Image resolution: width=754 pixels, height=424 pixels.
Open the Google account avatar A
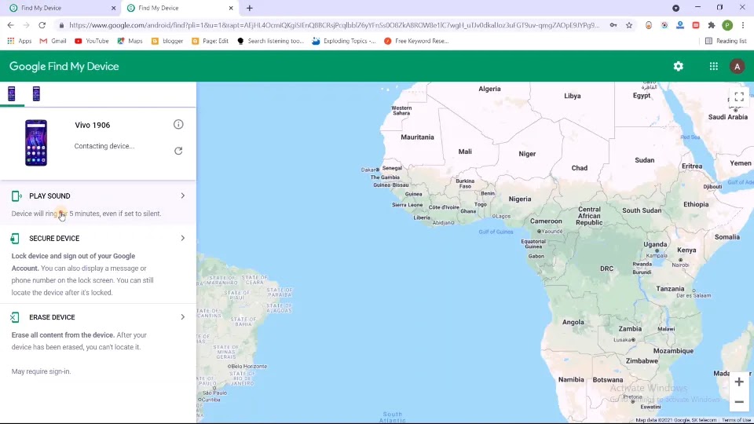tap(737, 66)
